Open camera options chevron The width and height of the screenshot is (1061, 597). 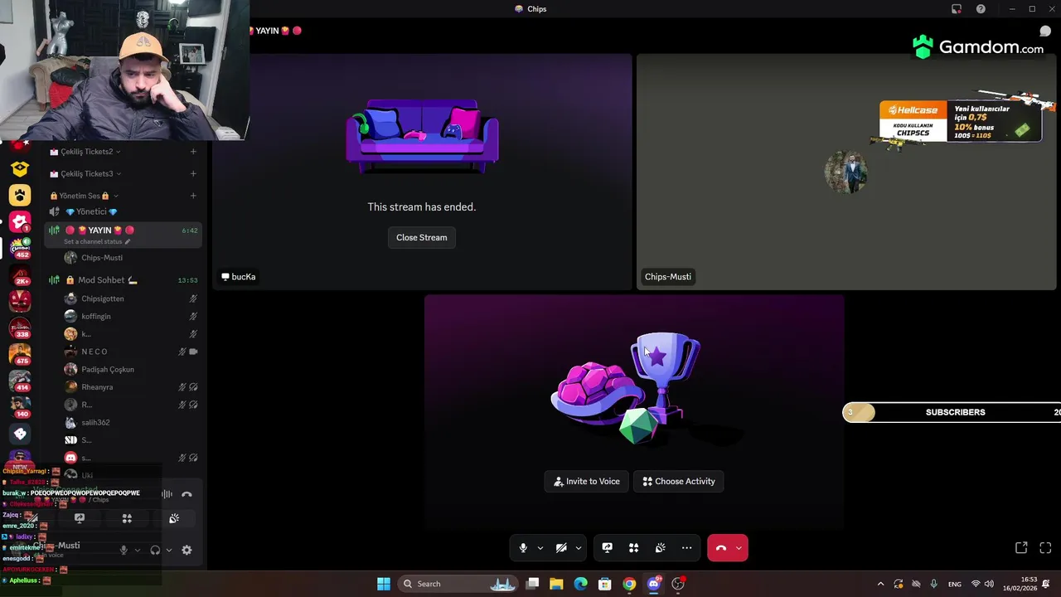coord(578,548)
